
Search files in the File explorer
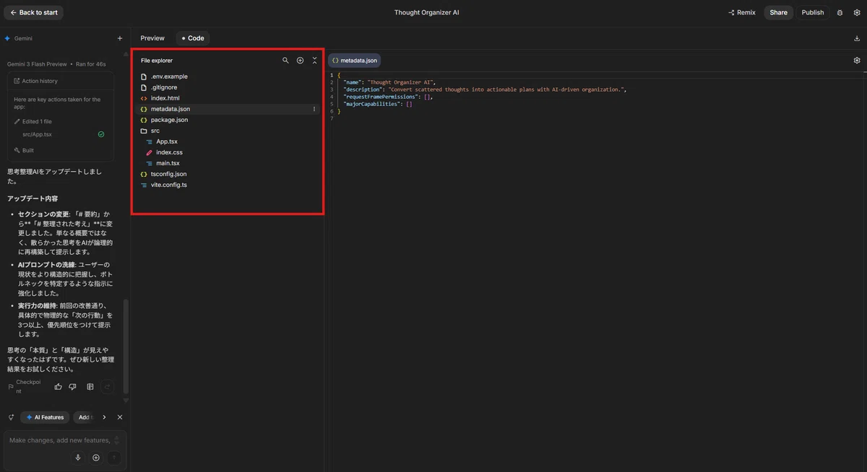[x=285, y=61]
